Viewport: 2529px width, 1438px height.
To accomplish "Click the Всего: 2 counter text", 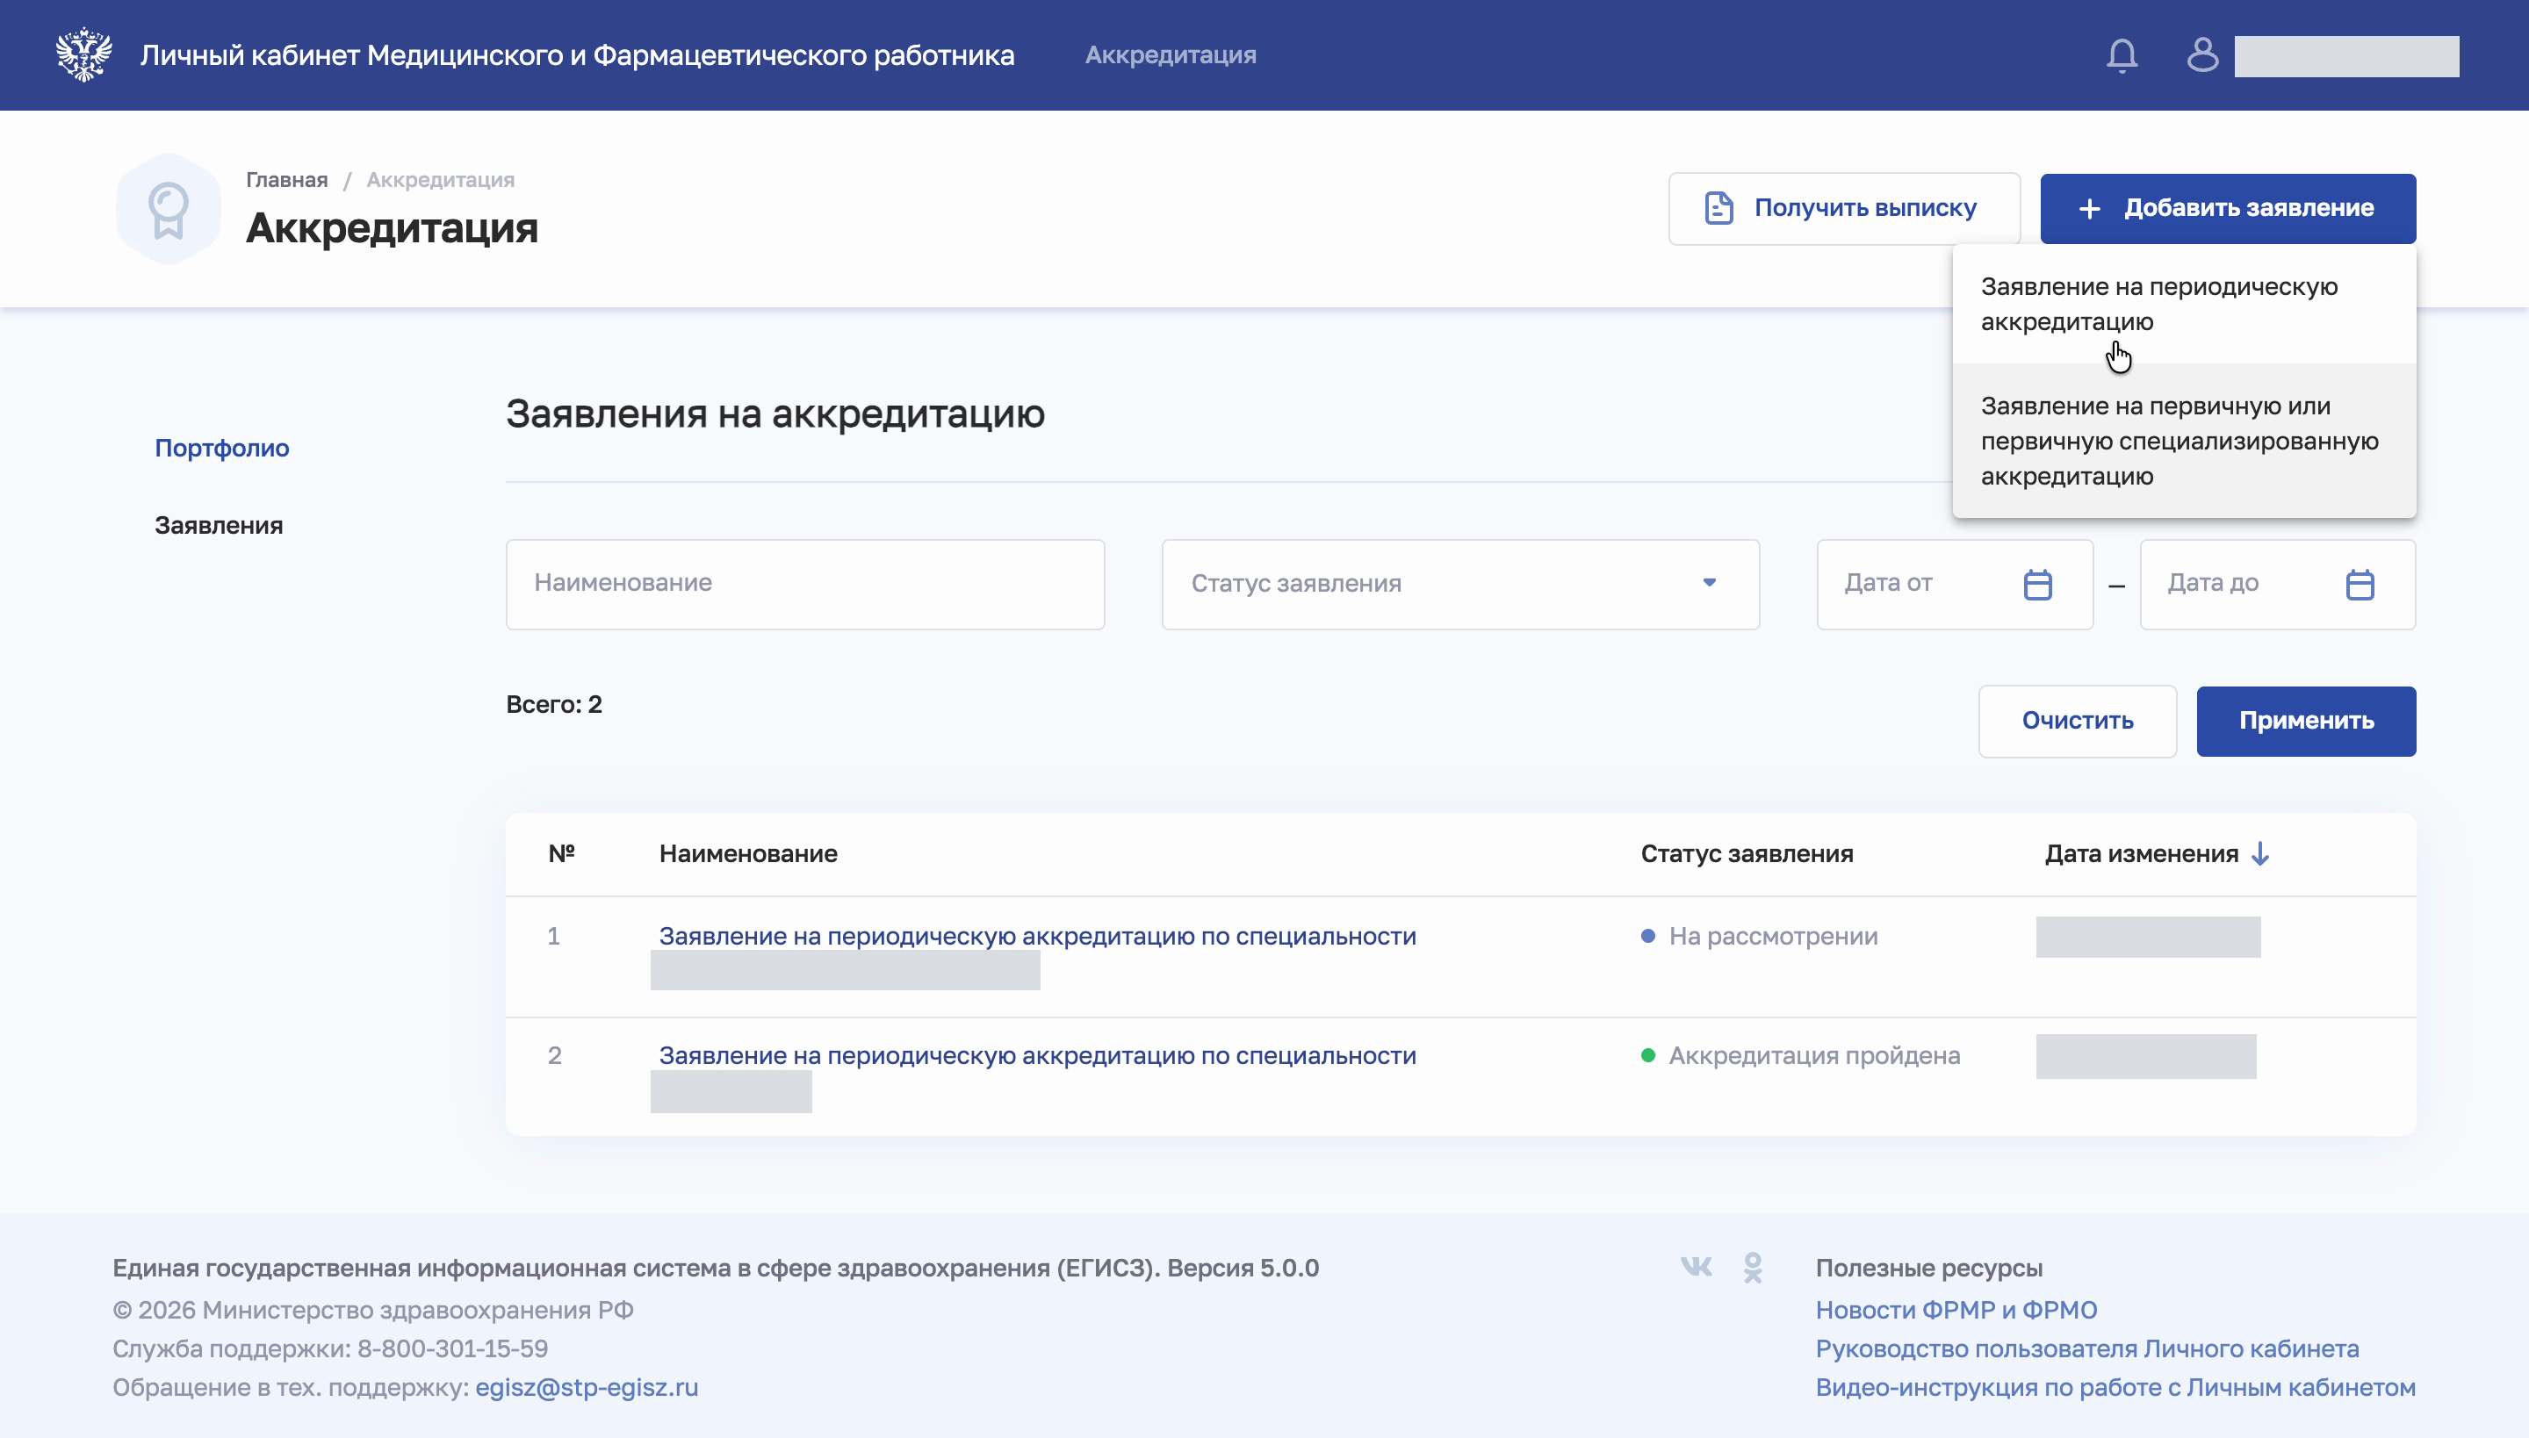I will click(553, 704).
